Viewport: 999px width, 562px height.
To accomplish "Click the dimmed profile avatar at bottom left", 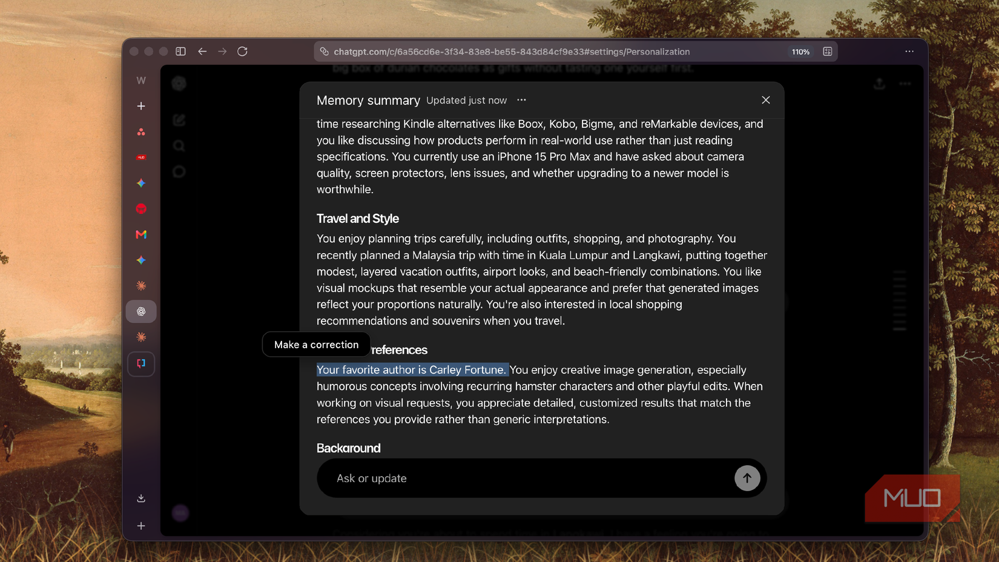I will [180, 513].
